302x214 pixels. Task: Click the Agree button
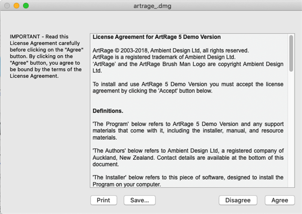[280, 200]
